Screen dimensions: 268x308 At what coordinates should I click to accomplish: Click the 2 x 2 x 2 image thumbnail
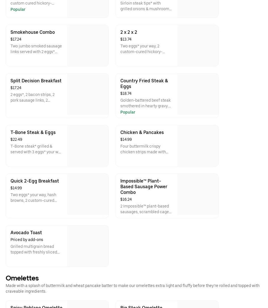point(198,45)
